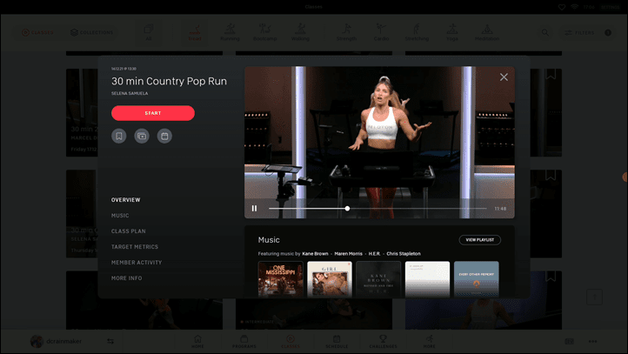Open the GIRL album cover

click(330, 279)
